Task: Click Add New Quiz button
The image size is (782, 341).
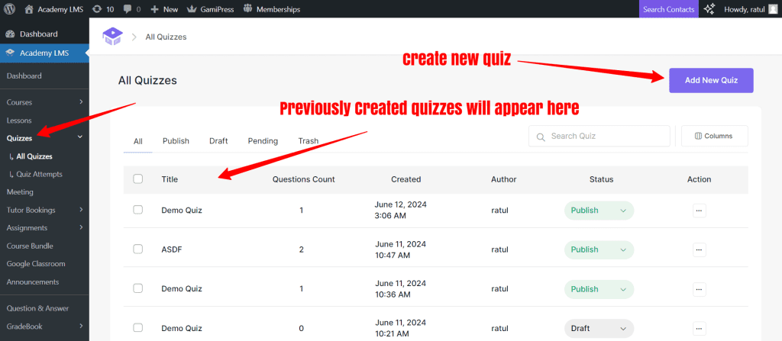Action: coord(711,80)
